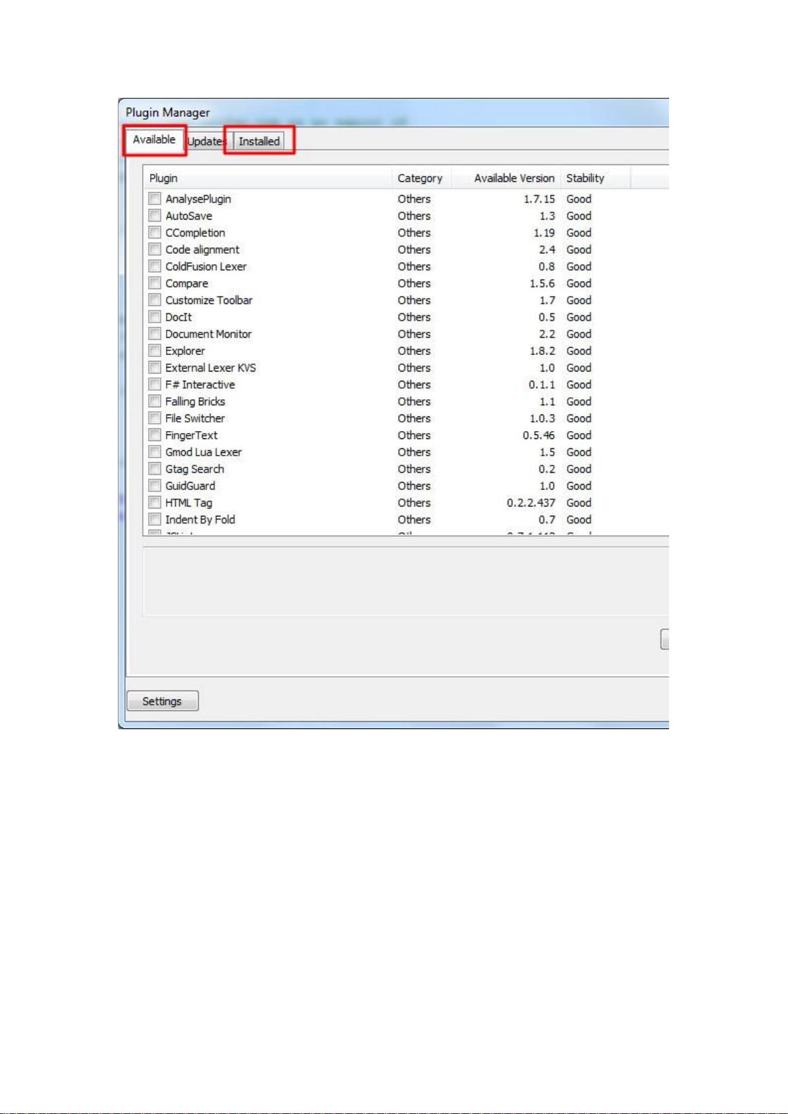This screenshot has width=788, height=1114.
Task: Click version 0.5.46 of FingerText
Action: [539, 435]
